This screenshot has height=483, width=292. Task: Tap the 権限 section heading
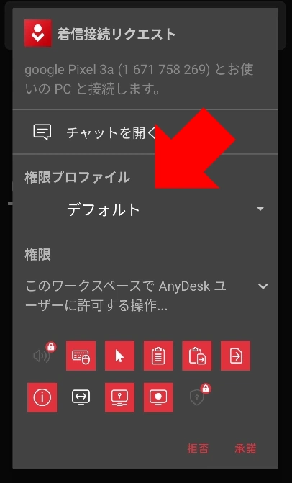point(37,255)
